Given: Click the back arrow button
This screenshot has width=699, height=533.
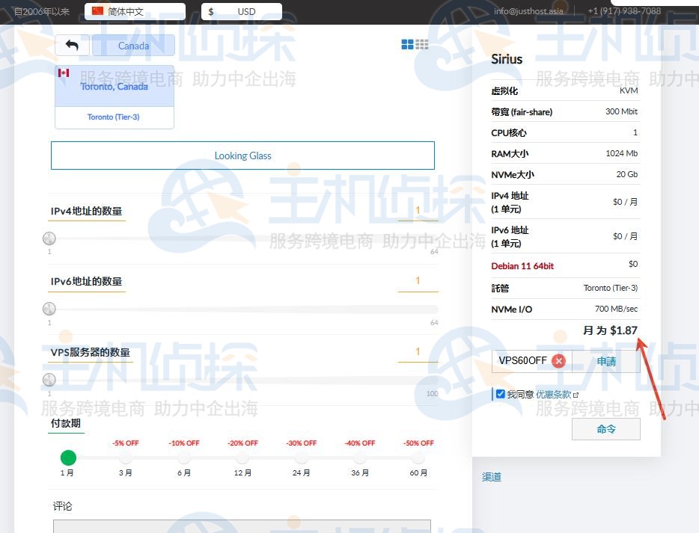Looking at the screenshot, I should click(x=72, y=46).
